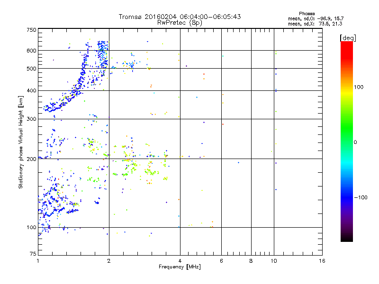Click the colorbar tick label '-100'
The height and width of the screenshot is (284, 379).
[x=361, y=197]
